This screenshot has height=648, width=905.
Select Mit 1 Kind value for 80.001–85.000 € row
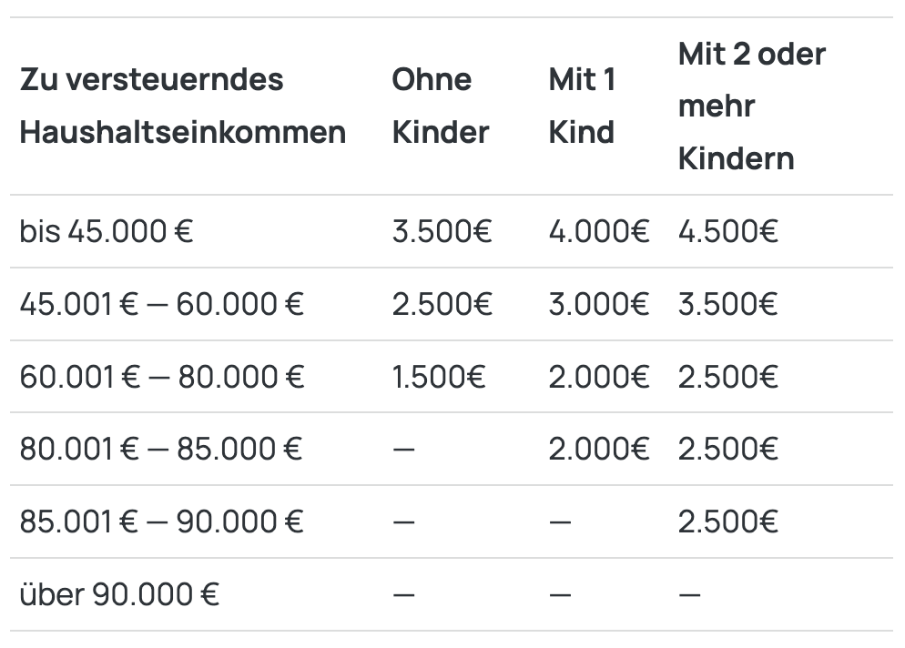[598, 449]
